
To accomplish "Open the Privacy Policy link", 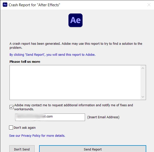I will coord(37,136).
